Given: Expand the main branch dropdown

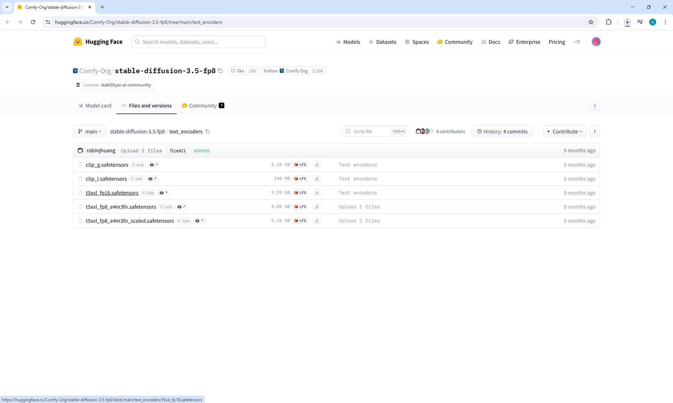Looking at the screenshot, I should click(x=89, y=132).
